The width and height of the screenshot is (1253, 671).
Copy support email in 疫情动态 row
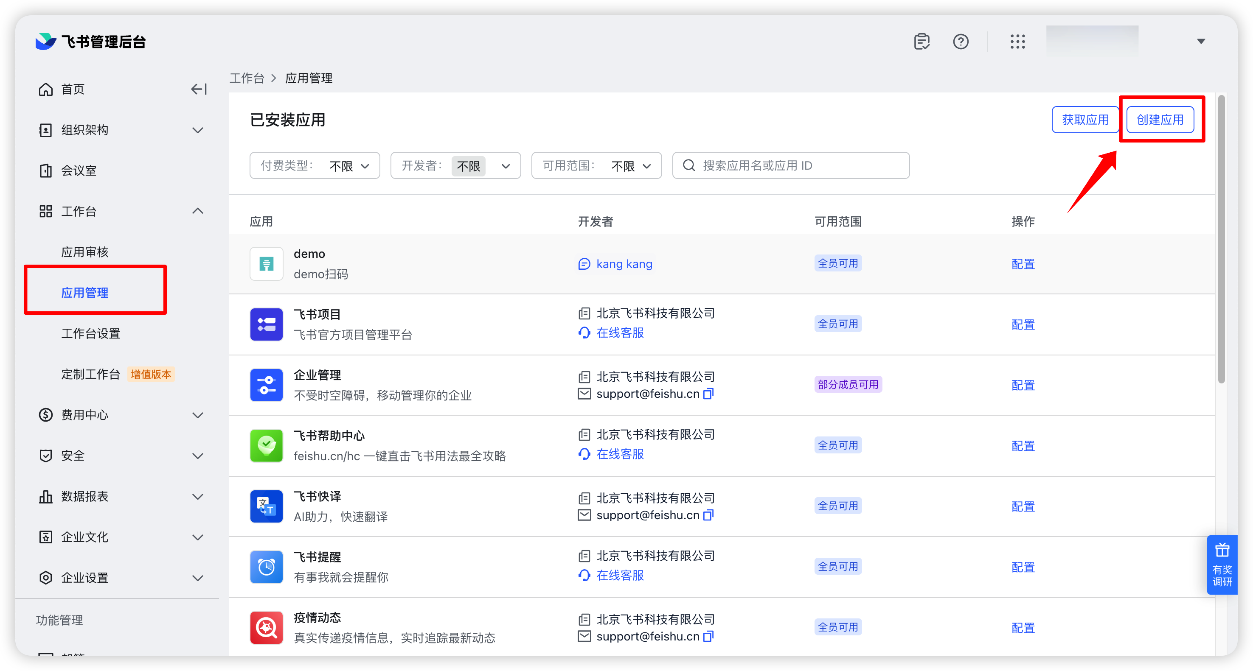point(708,636)
